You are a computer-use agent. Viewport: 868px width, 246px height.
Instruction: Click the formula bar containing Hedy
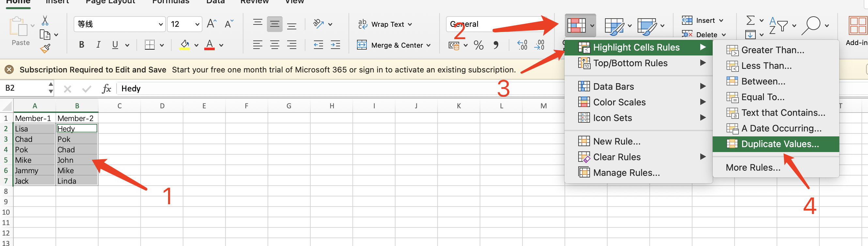(340, 88)
